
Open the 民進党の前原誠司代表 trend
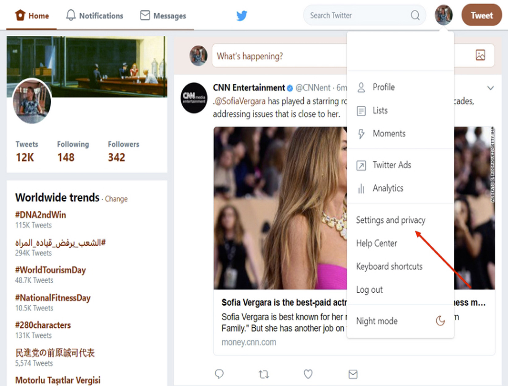pyautogui.click(x=55, y=353)
